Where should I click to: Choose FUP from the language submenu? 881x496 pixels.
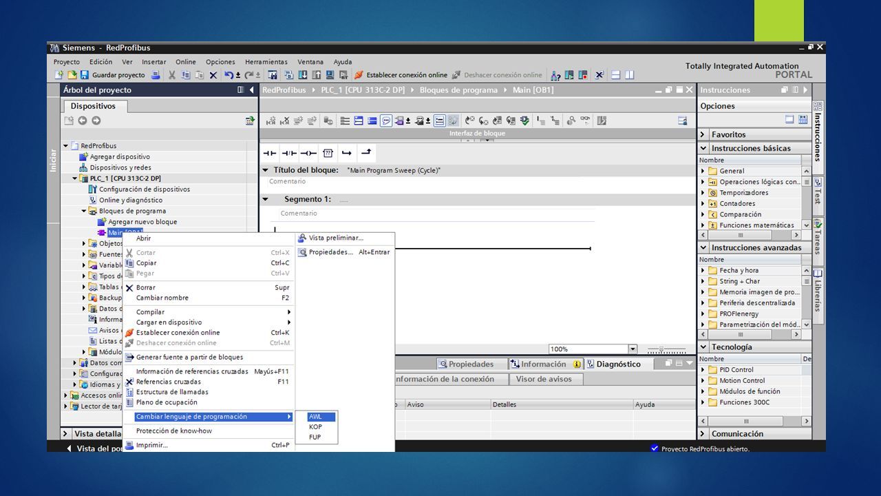(x=315, y=437)
